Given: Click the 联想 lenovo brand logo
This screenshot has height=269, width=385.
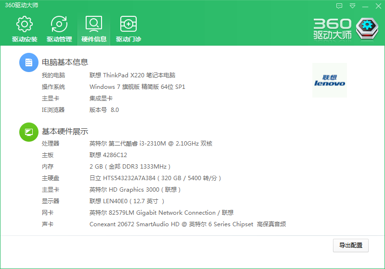Looking at the screenshot, I should 330,80.
